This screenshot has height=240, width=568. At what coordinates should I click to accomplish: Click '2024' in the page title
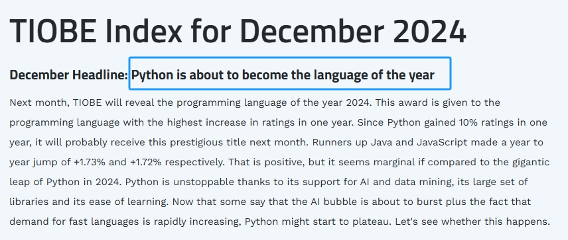pyautogui.click(x=429, y=31)
